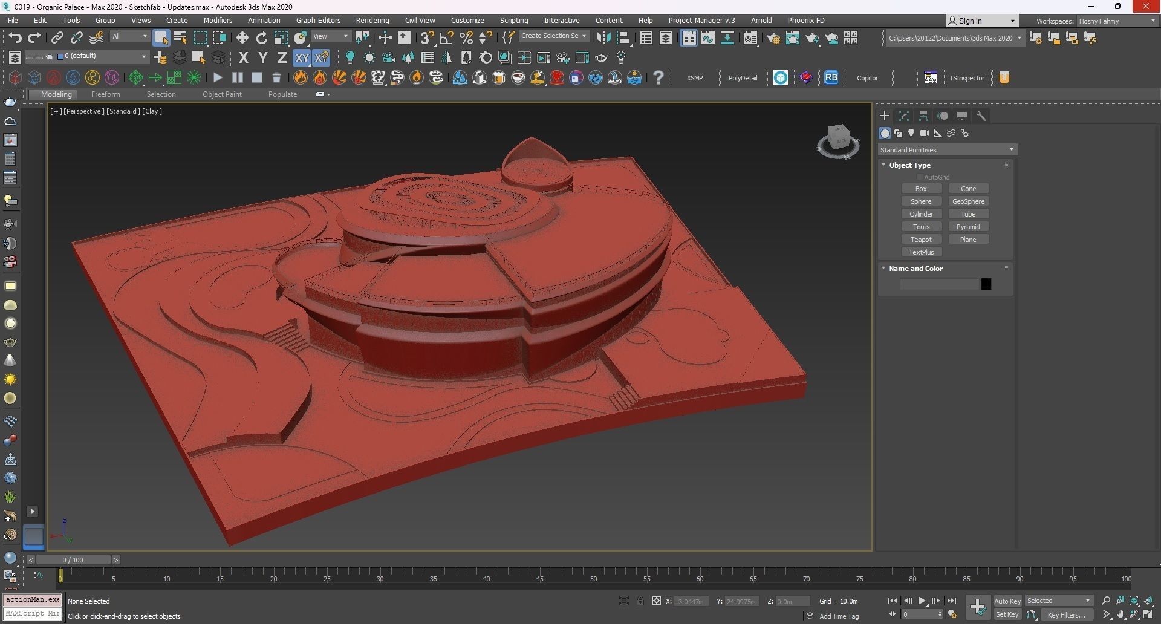Pick a new object color swatch
Screen dimensions: 1161x629
pyautogui.click(x=987, y=284)
